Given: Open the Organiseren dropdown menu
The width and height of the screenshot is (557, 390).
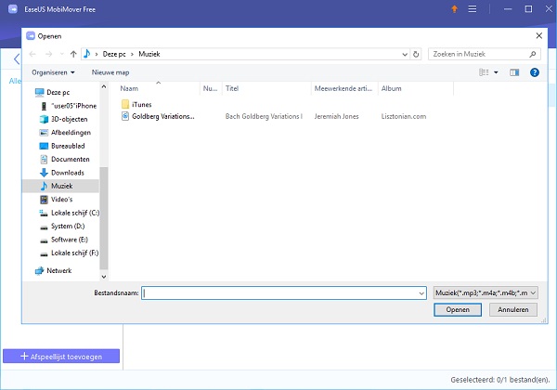Looking at the screenshot, I should (x=53, y=71).
